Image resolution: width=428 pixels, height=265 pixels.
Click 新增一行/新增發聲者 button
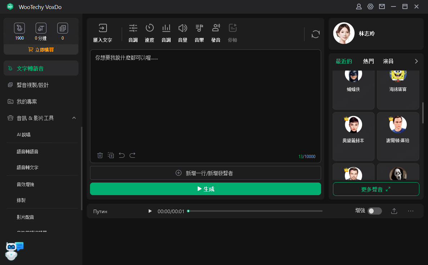[206, 173]
